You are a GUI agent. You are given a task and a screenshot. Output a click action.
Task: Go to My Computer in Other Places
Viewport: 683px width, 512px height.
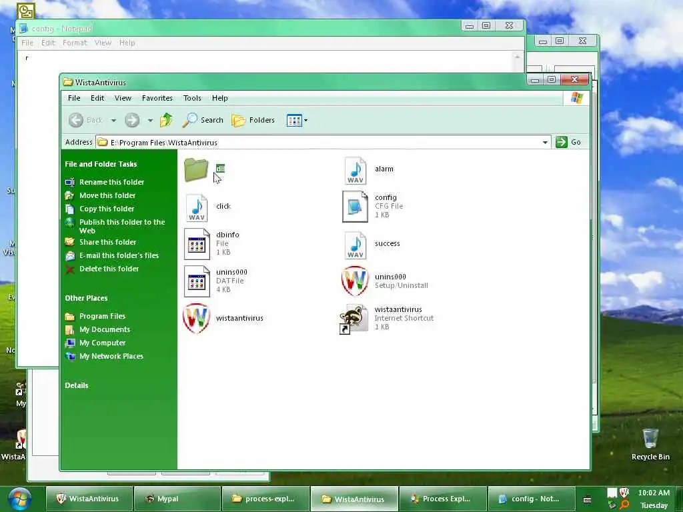pos(102,343)
